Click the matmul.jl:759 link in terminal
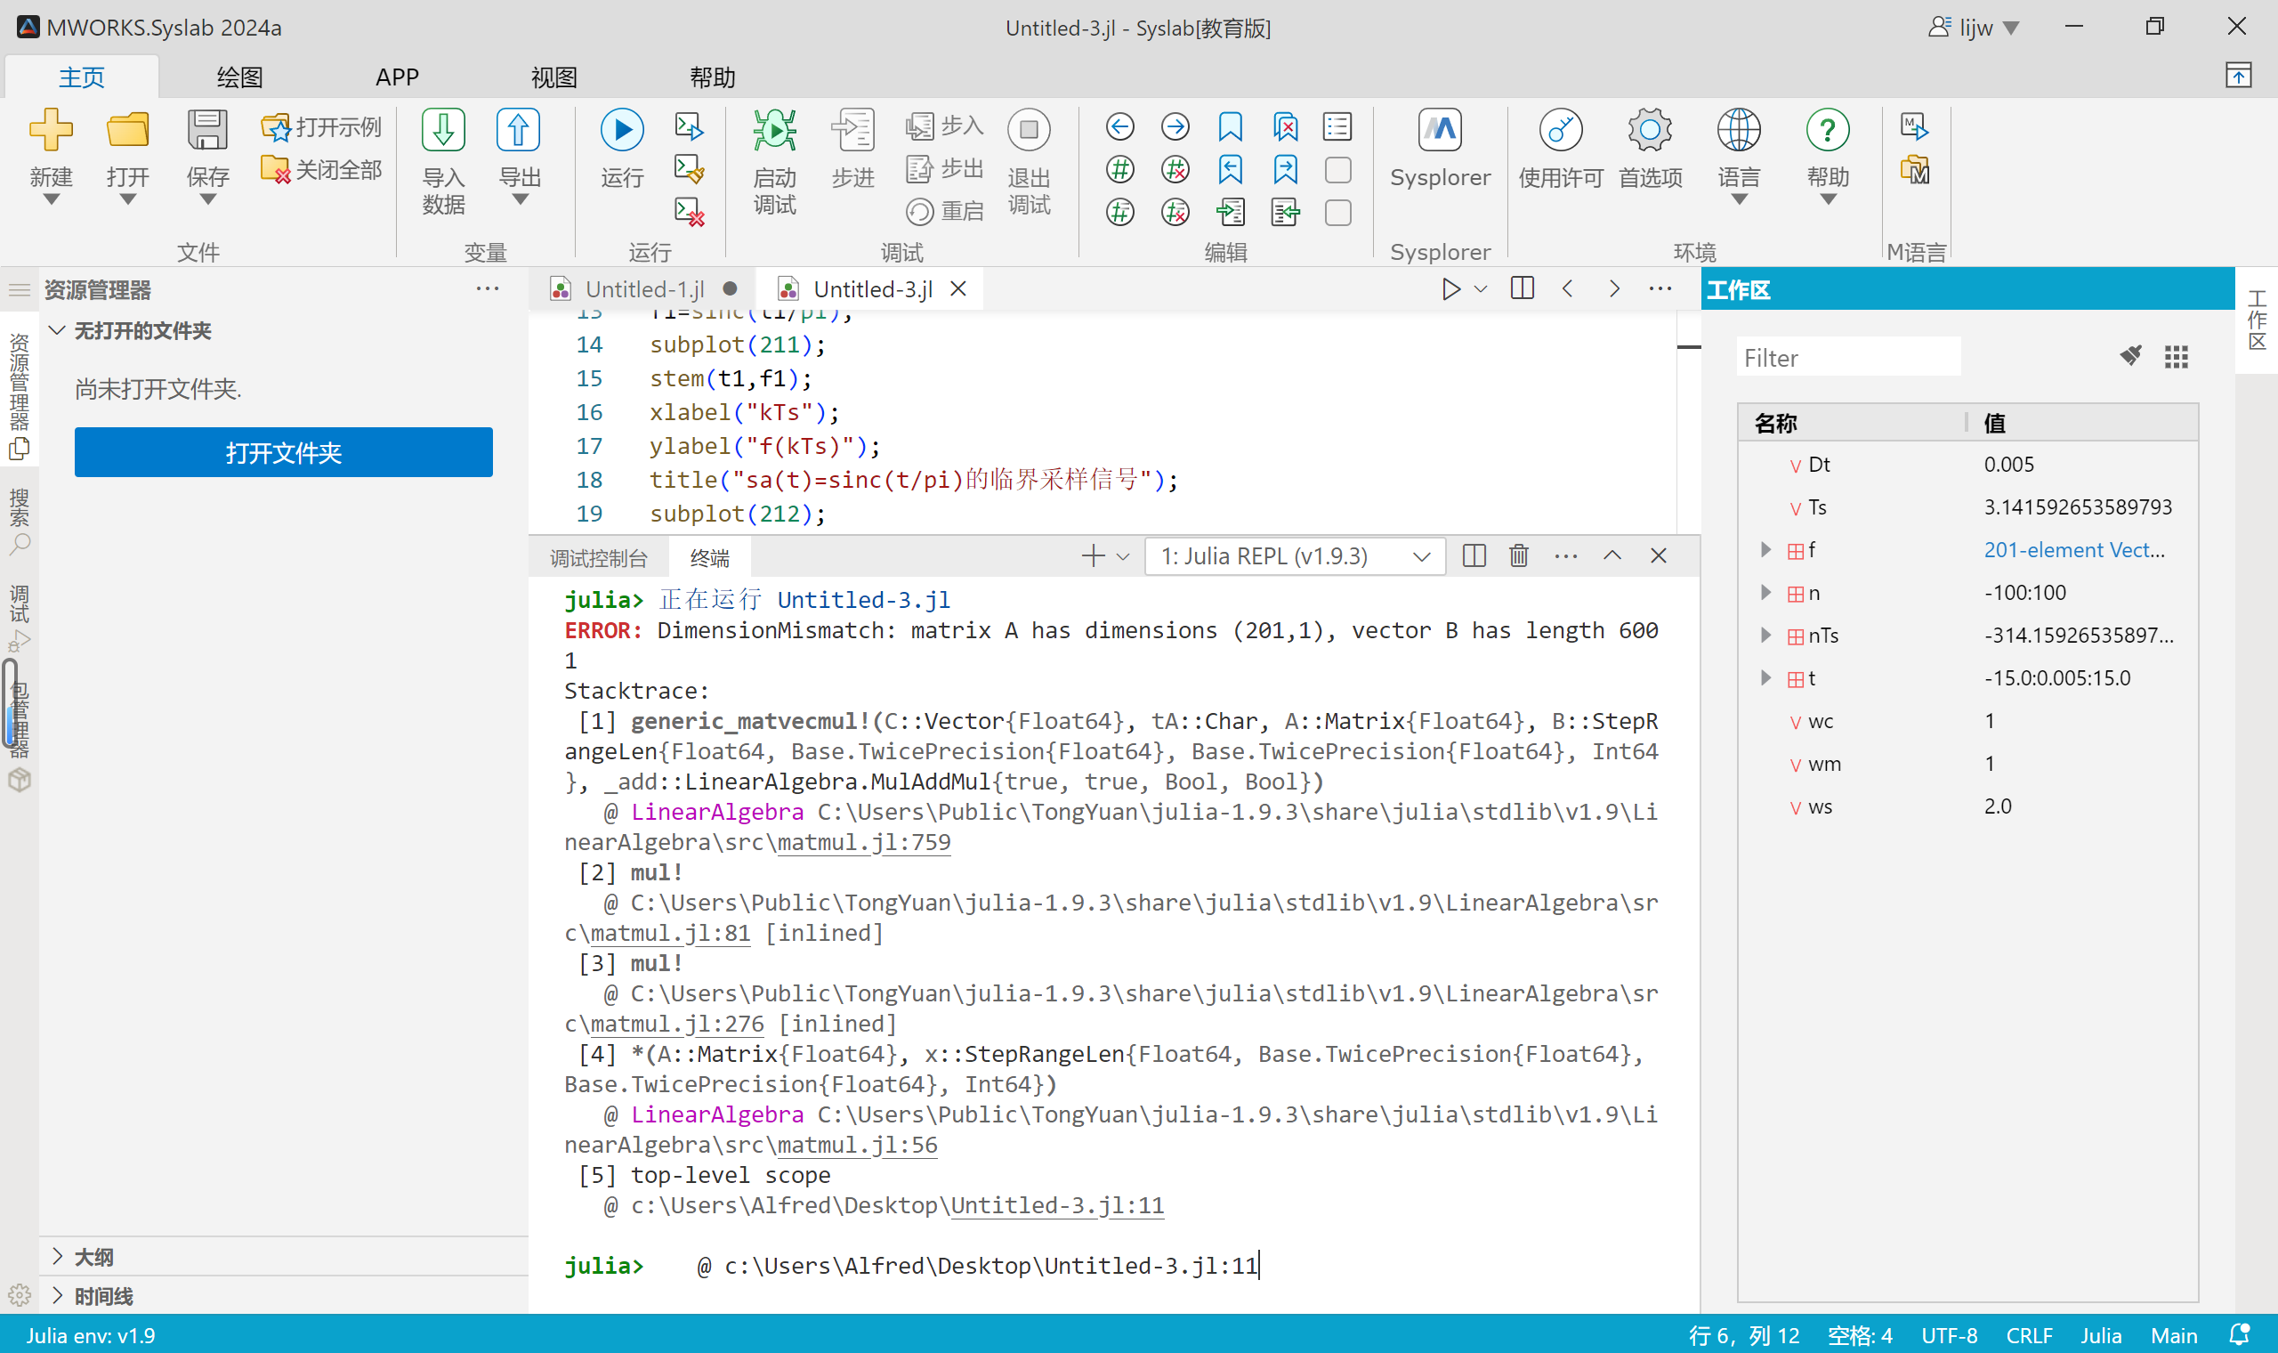 863,841
